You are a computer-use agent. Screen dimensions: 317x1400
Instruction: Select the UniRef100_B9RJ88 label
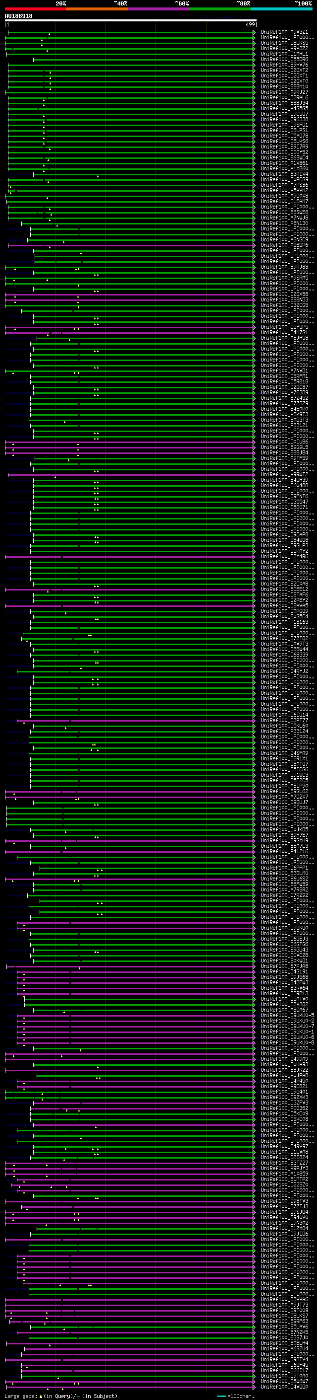tap(284, 267)
